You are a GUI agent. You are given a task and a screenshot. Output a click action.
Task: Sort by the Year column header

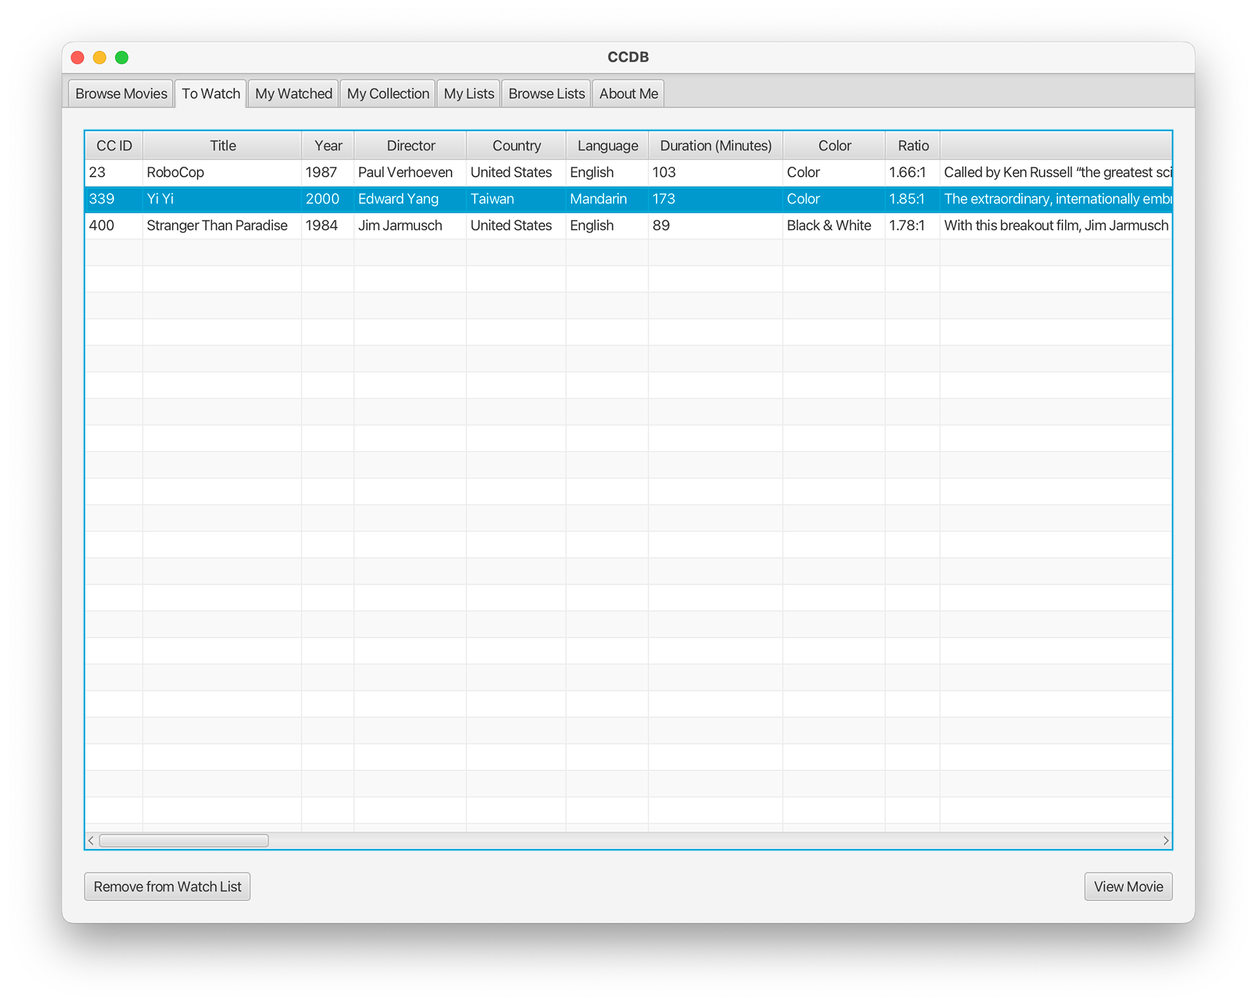[328, 145]
